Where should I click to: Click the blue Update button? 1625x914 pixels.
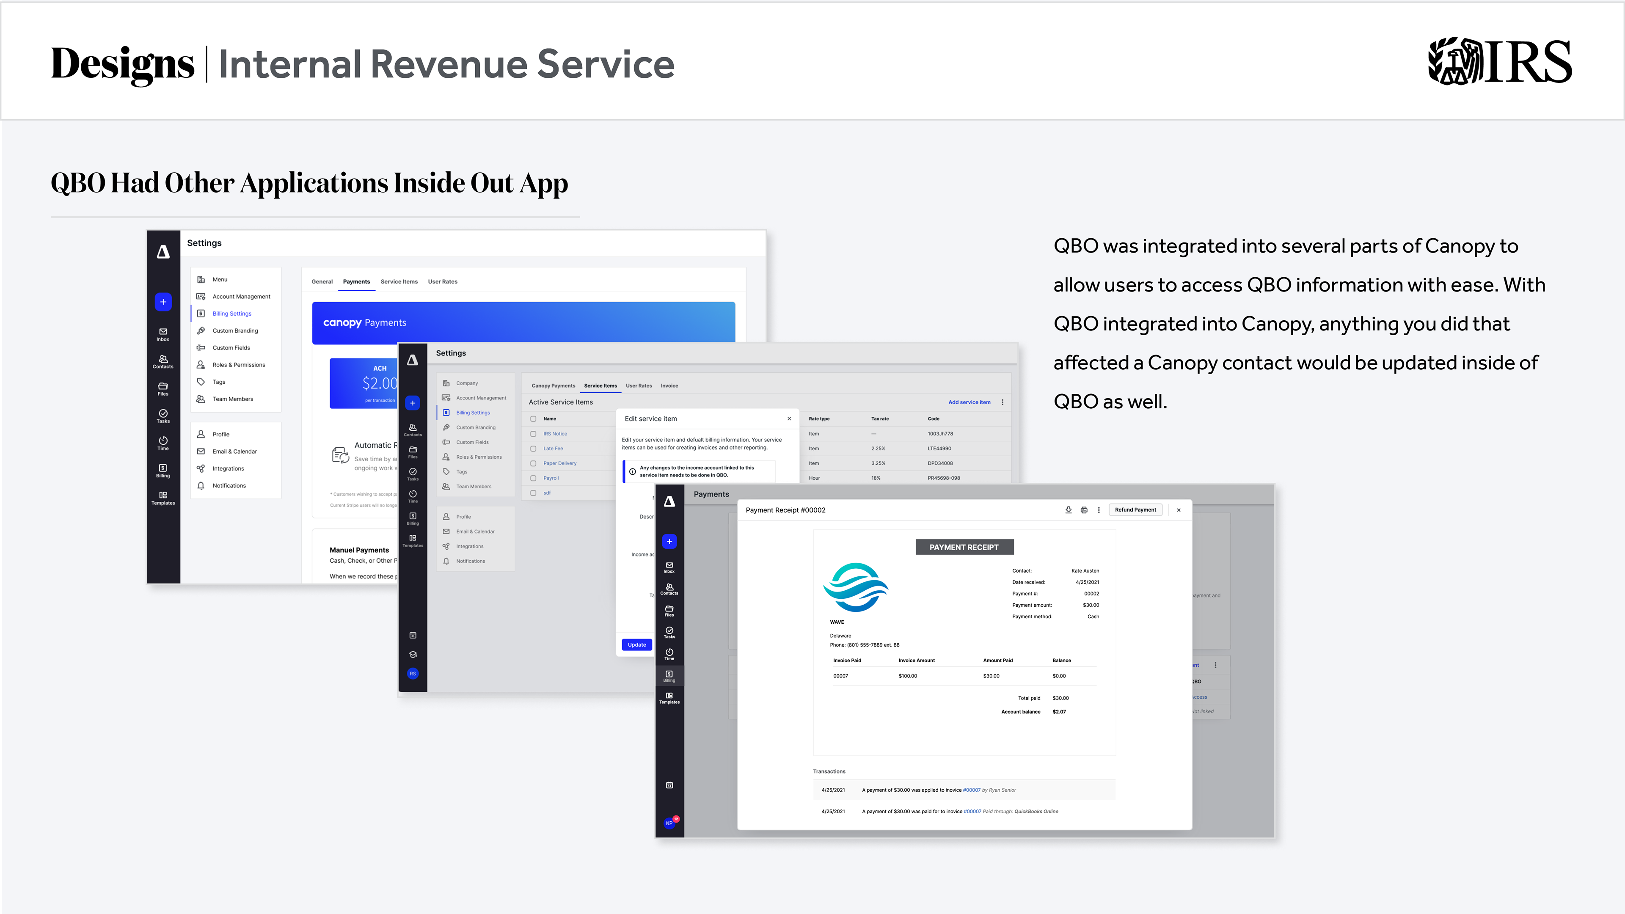[636, 644]
